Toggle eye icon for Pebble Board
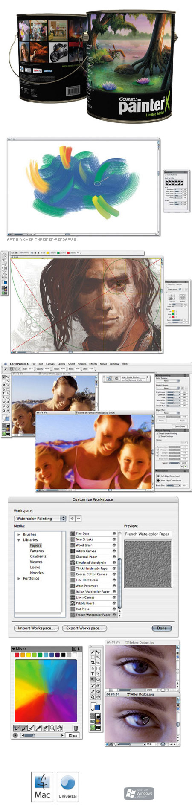The width and height of the screenshot is (192, 812). point(114,603)
